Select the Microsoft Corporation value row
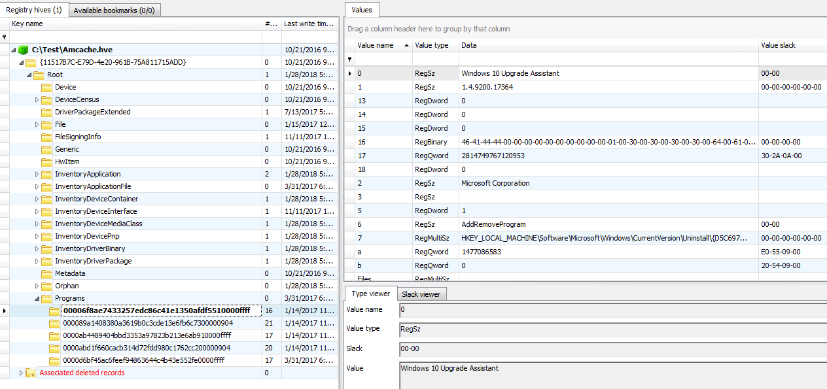Image resolution: width=827 pixels, height=389 pixels. point(585,183)
